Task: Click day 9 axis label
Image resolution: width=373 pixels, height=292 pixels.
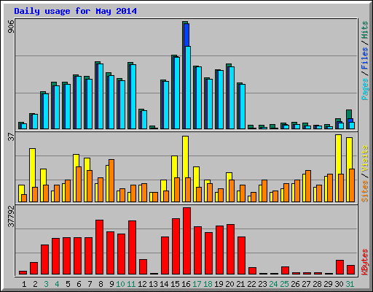Action: click(111, 284)
